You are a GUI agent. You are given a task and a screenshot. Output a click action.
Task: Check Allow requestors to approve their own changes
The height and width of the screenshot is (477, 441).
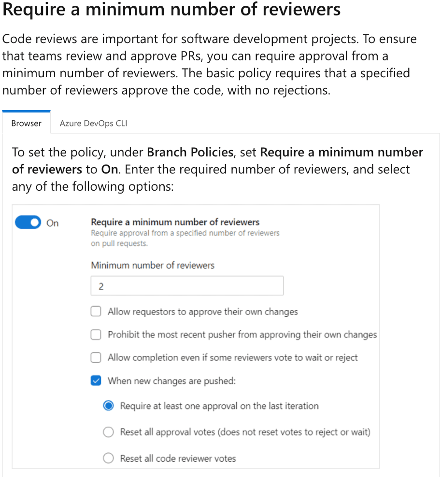(x=96, y=311)
